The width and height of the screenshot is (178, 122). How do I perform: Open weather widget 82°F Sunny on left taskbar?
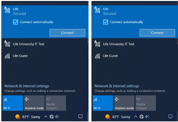tap(28, 117)
